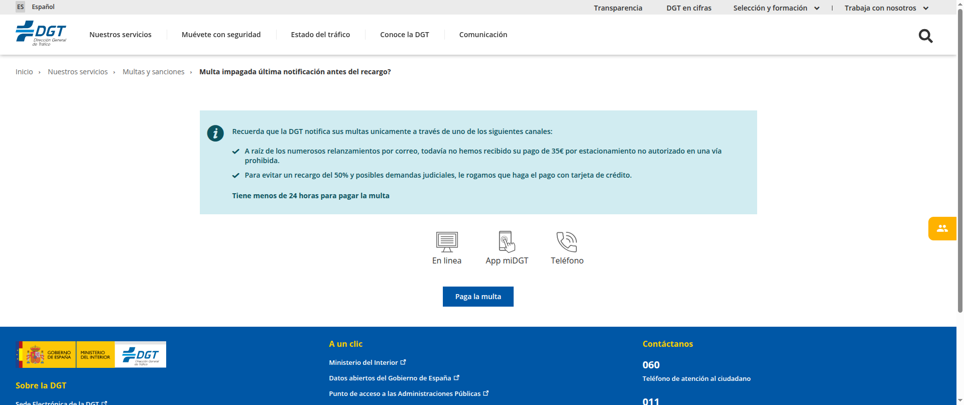Open Muévete con seguridad menu

click(x=221, y=35)
